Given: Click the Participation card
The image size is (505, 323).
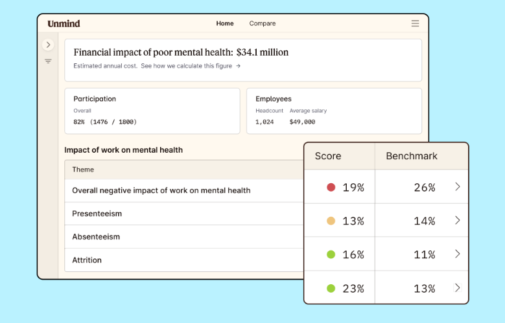Looking at the screenshot, I should pyautogui.click(x=152, y=111).
